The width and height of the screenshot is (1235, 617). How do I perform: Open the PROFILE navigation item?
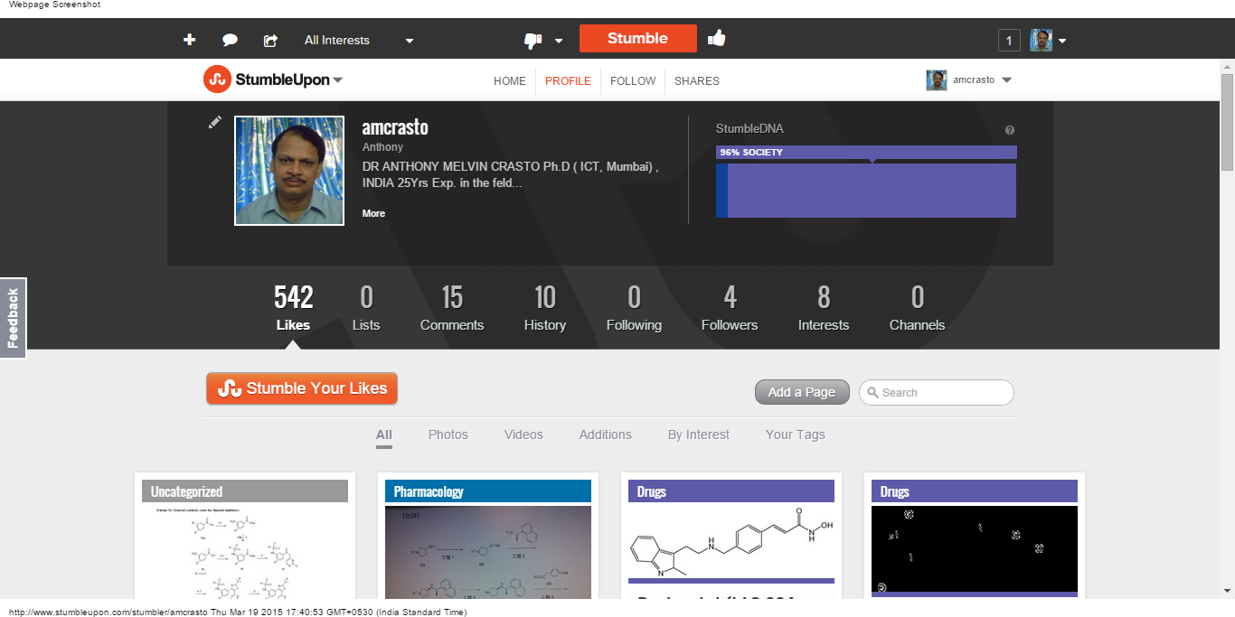(568, 80)
